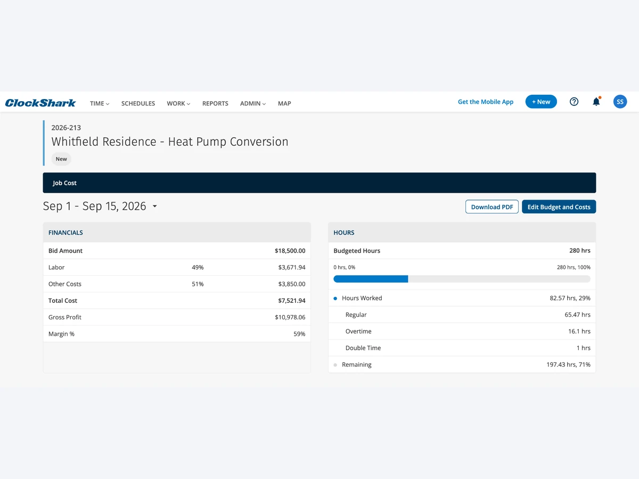Image resolution: width=639 pixels, height=479 pixels.
Task: Click Margin % value 59%
Action: click(299, 334)
